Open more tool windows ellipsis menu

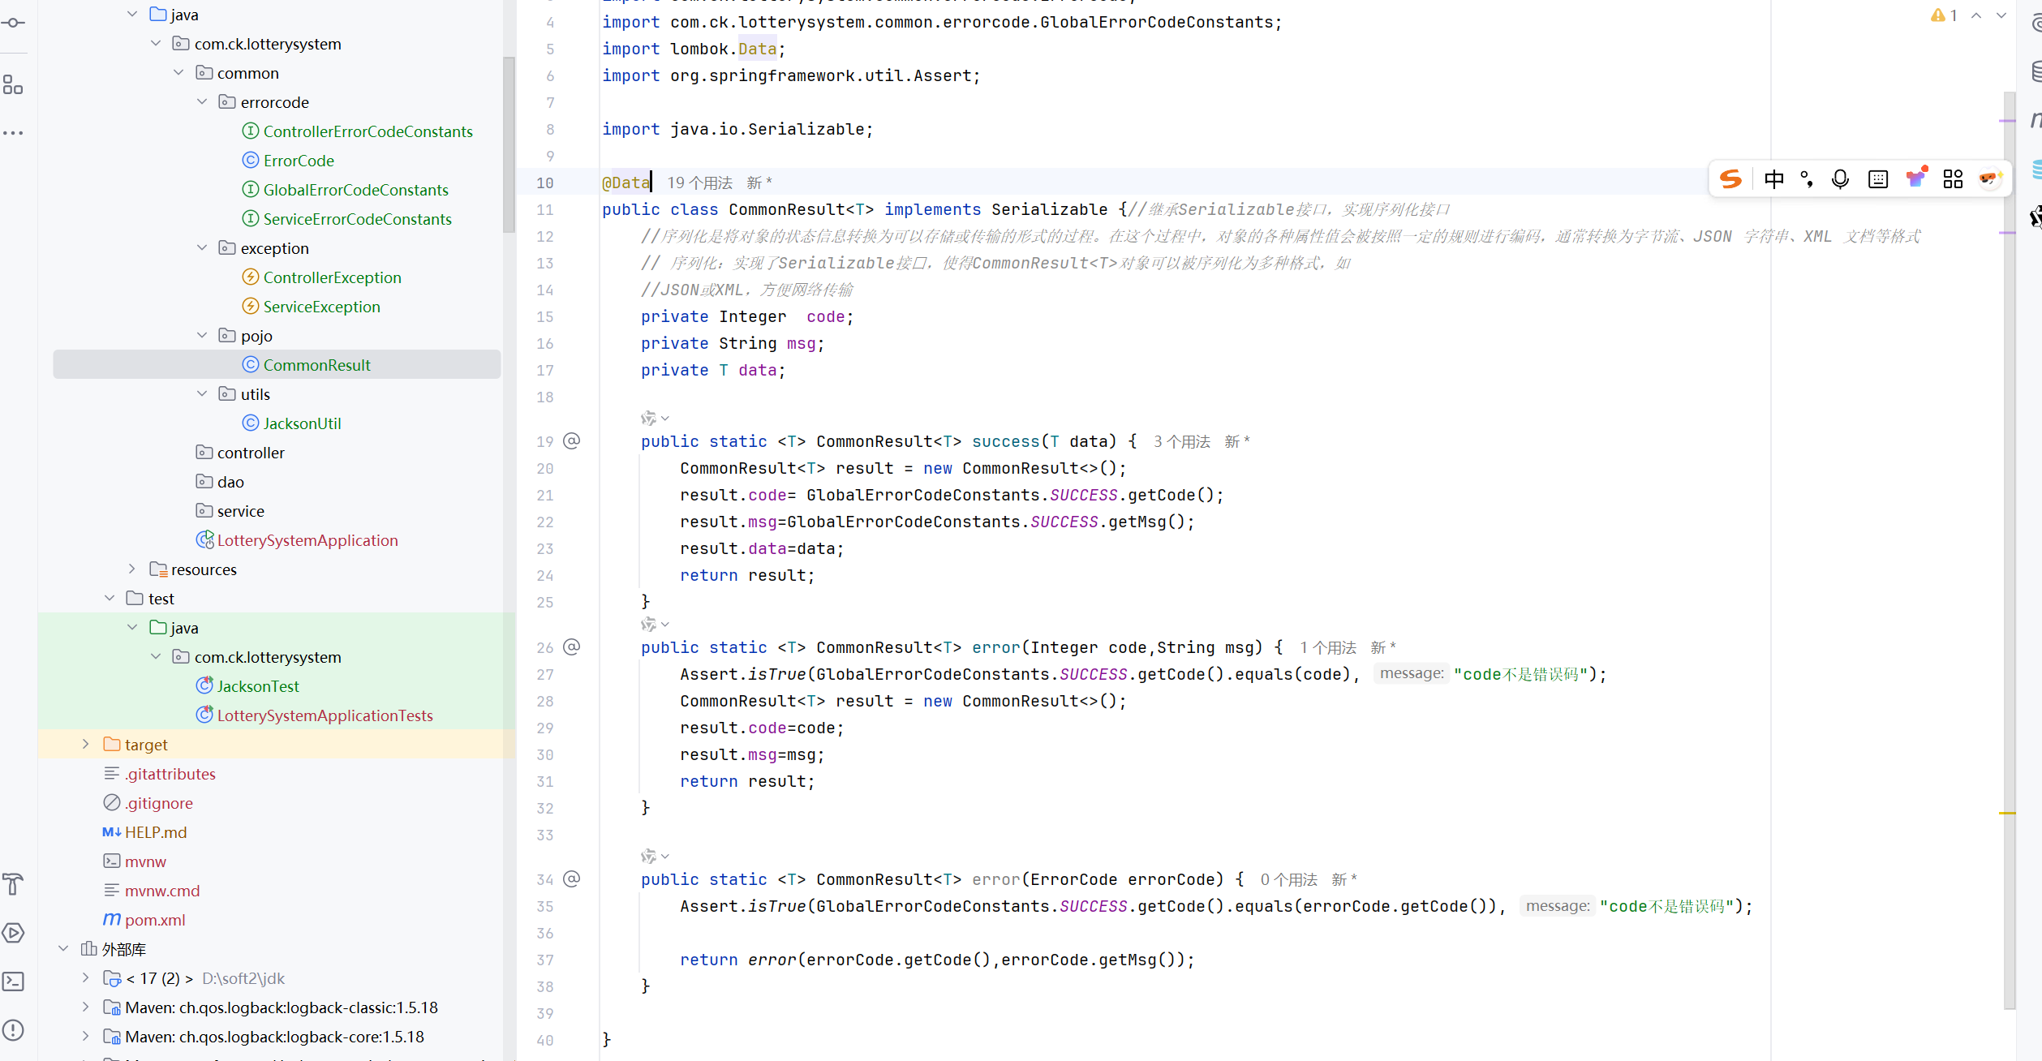[x=13, y=132]
